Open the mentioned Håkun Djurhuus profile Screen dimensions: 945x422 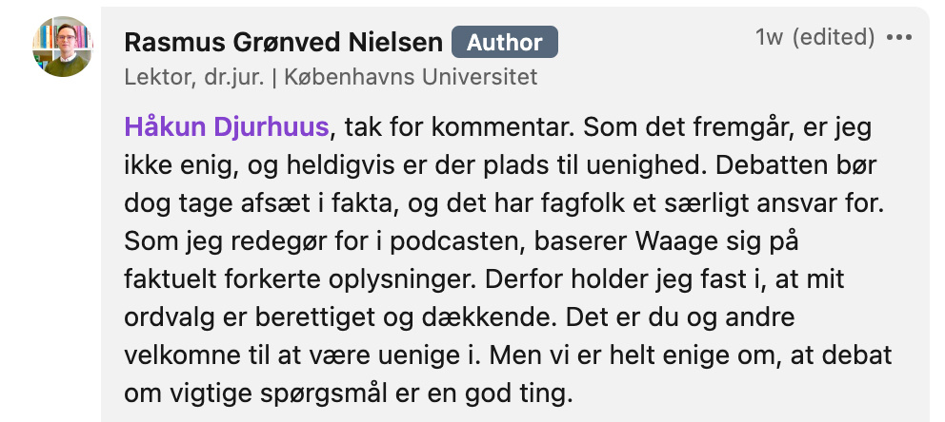(x=227, y=126)
